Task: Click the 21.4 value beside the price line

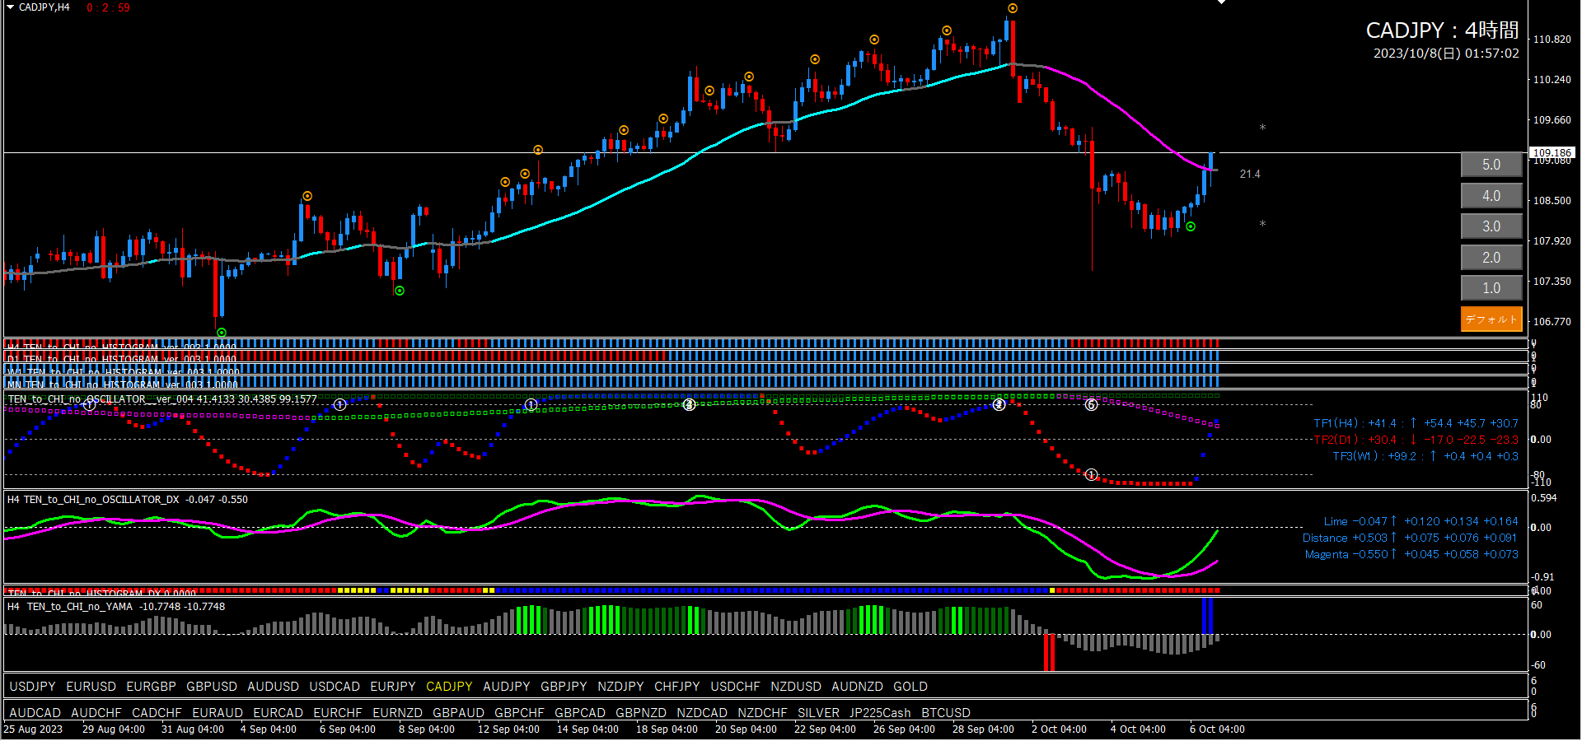Action: tap(1250, 174)
